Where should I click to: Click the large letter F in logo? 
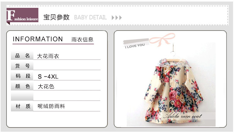pyautogui.click(x=11, y=15)
